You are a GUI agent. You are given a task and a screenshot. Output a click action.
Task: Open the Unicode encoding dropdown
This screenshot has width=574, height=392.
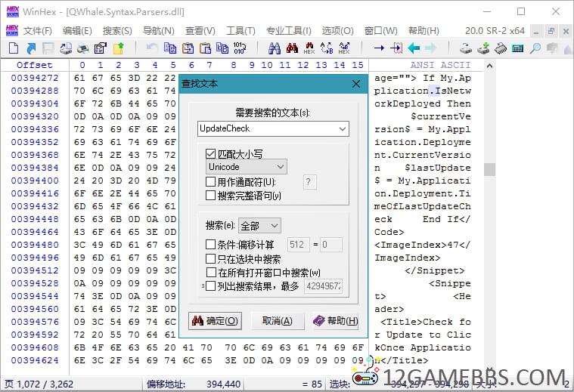pyautogui.click(x=246, y=167)
